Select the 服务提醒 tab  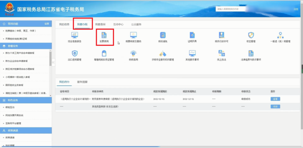click(82, 82)
